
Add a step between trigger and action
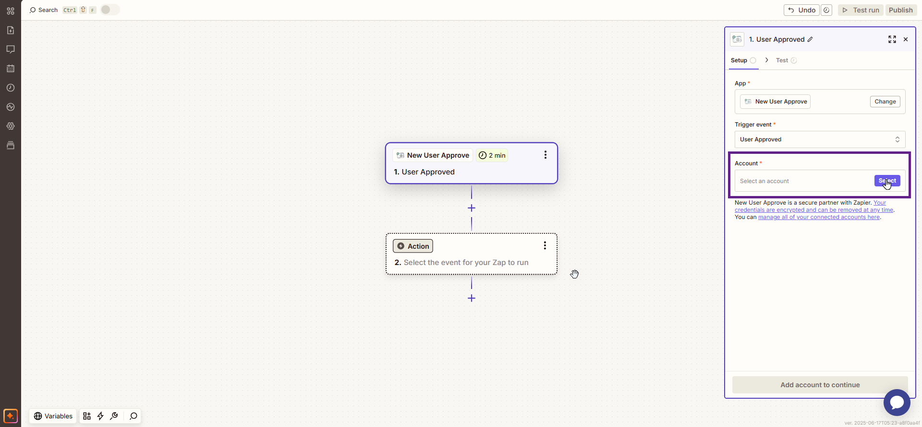(472, 208)
